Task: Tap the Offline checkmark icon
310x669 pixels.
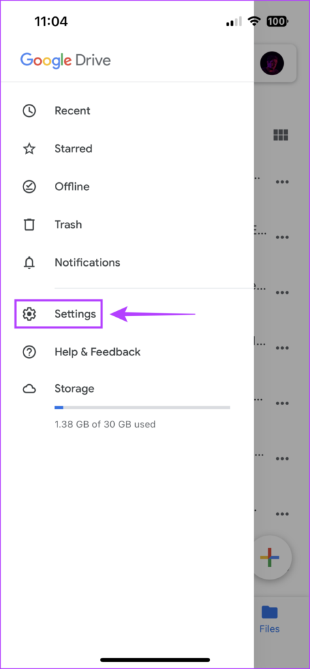Action: pyautogui.click(x=29, y=187)
